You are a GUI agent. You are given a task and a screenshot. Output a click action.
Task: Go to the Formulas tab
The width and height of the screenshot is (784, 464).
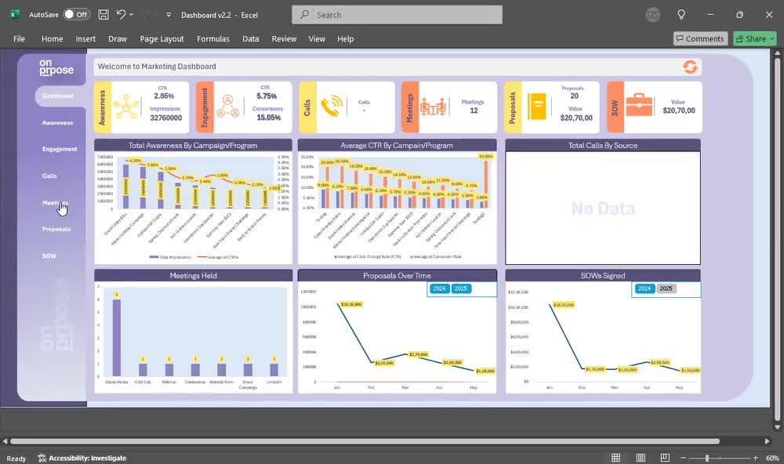[213, 38]
